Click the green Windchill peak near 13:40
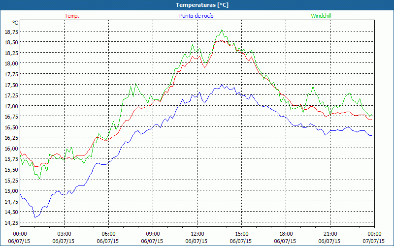Screen dimensions: 394x246 coord(222,30)
